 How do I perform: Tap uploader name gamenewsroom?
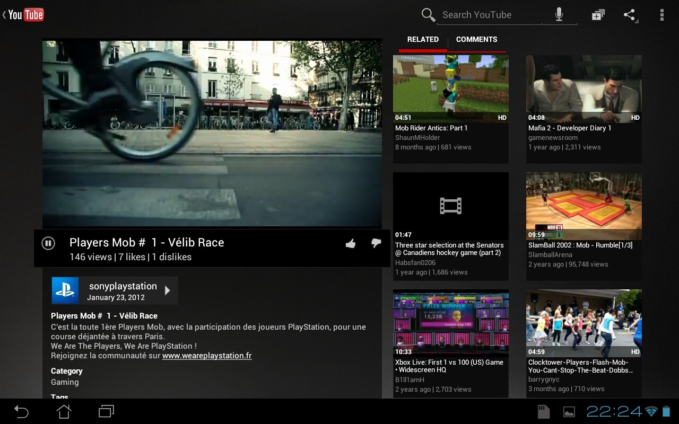click(x=553, y=138)
